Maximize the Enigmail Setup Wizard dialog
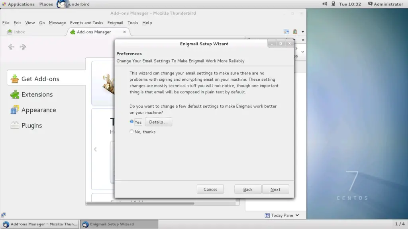408x229 pixels. click(280, 44)
